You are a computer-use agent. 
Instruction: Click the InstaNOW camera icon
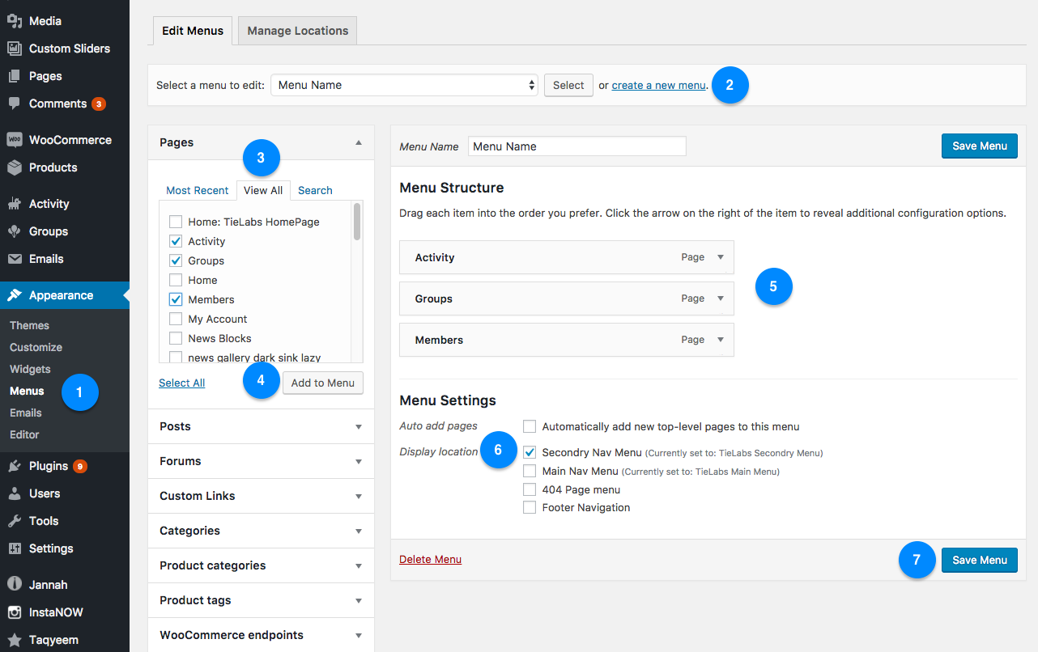coord(14,612)
